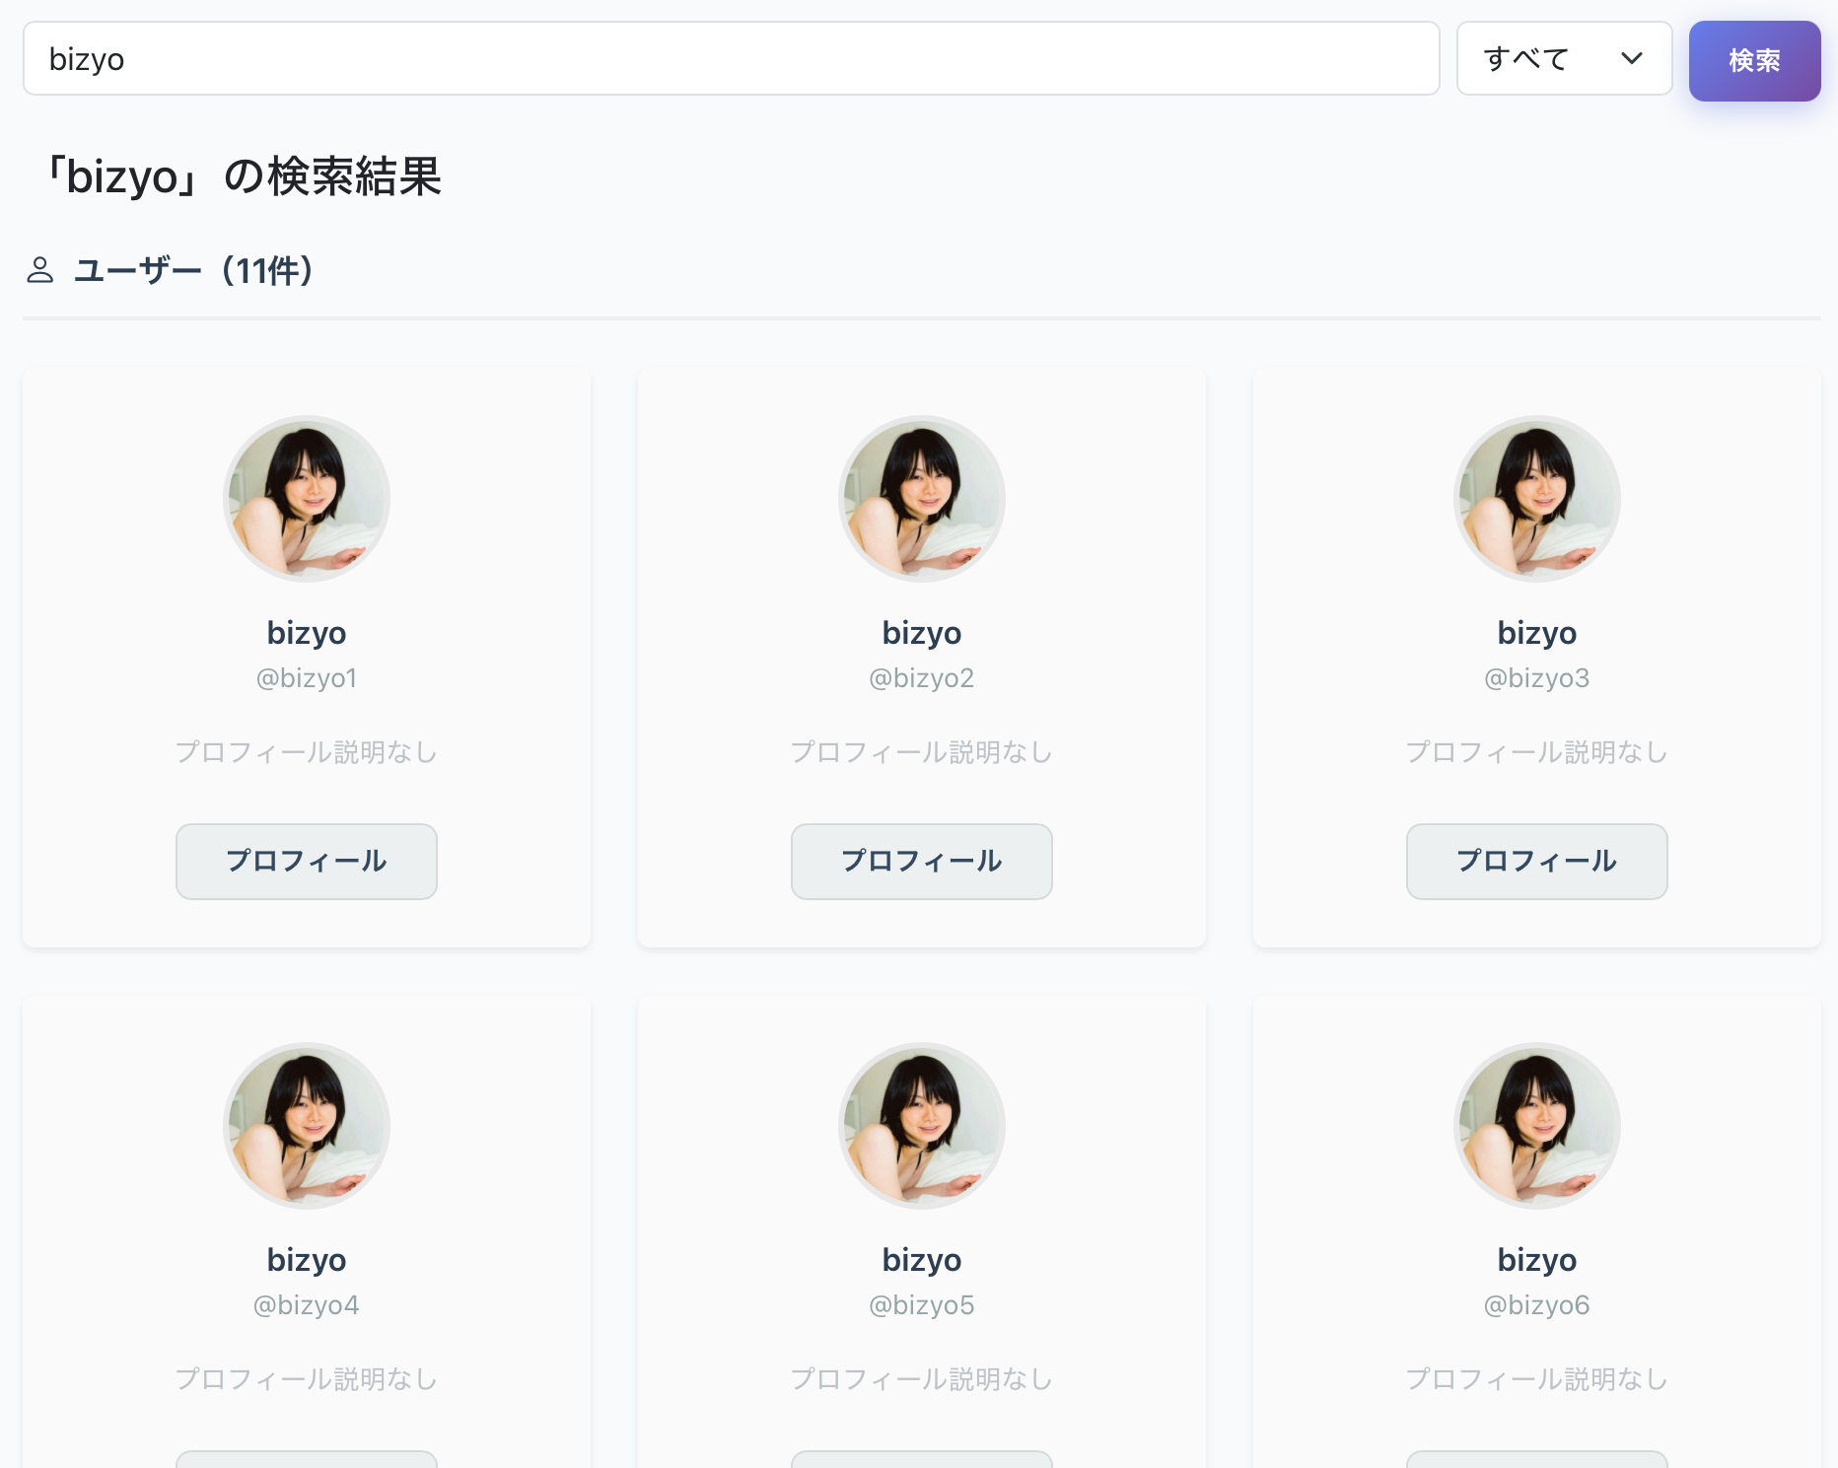Screen dimensions: 1838x1468
Task: Open profile button for @bizyo3
Action: 1537,862
